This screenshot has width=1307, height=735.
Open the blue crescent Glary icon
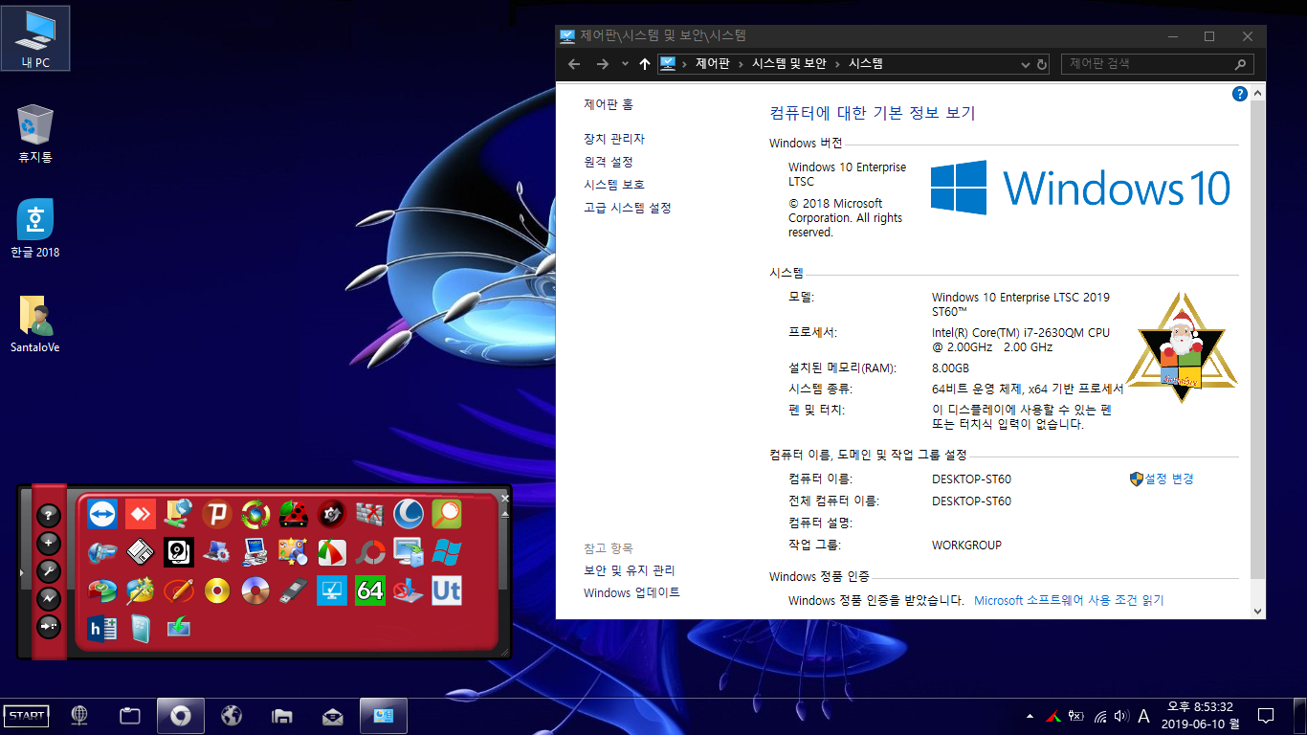[x=409, y=515]
